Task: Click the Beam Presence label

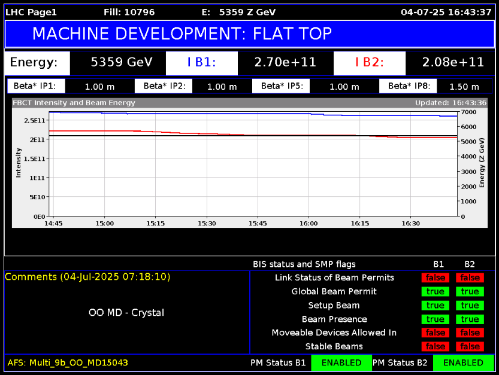Action: click(x=334, y=319)
